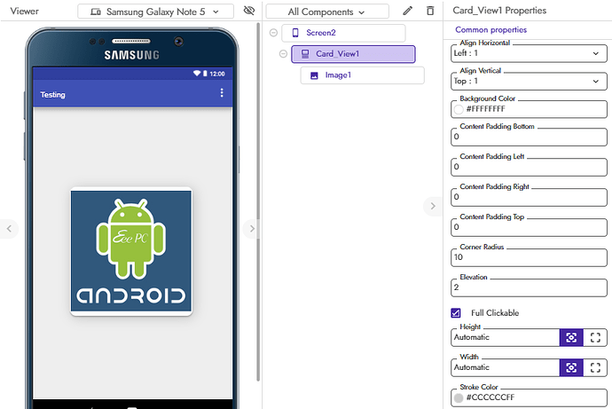Open the Align Horizontal dropdown

pos(529,53)
